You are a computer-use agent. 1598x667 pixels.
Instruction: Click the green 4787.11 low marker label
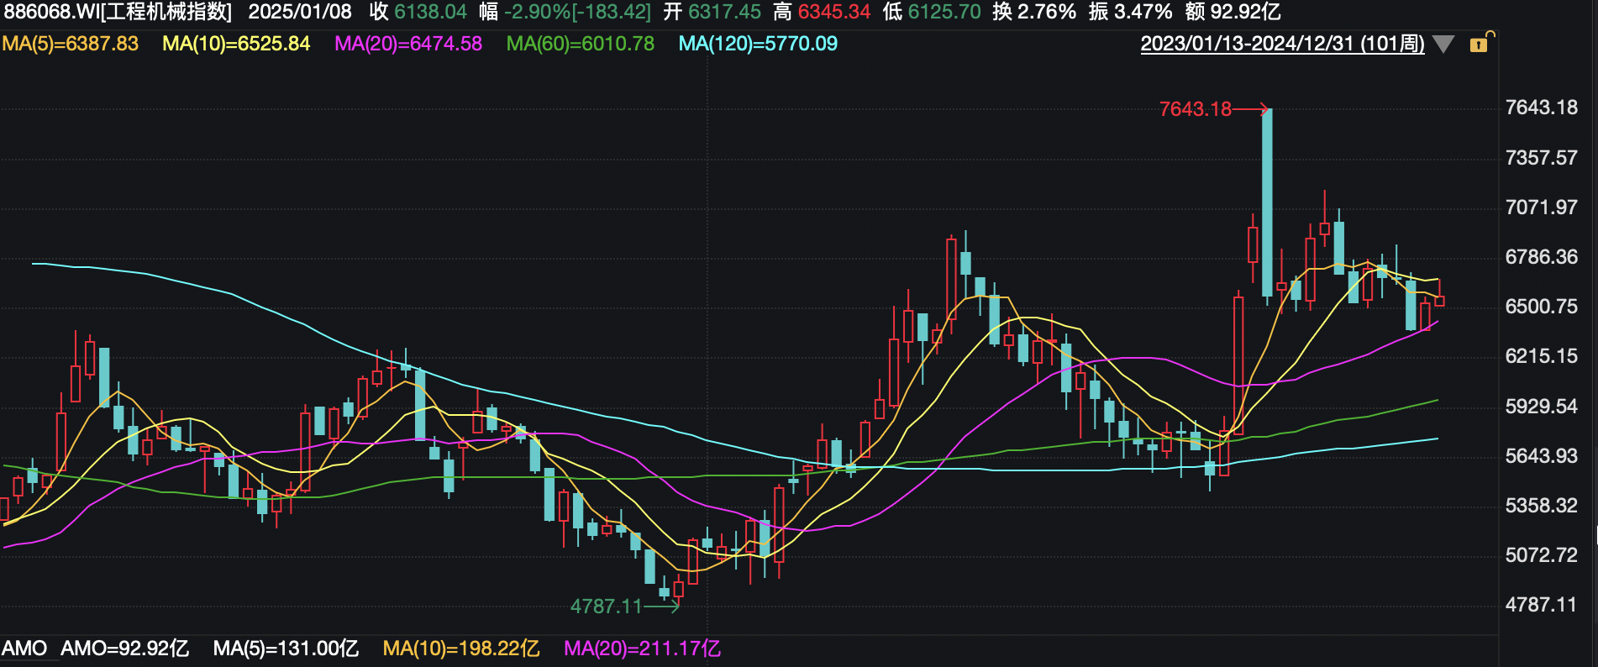pyautogui.click(x=606, y=607)
